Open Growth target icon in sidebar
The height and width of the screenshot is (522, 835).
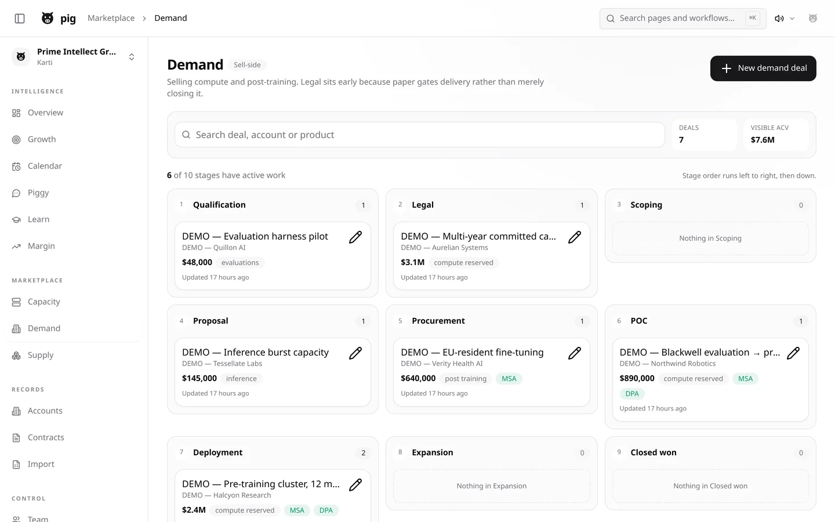tap(16, 140)
